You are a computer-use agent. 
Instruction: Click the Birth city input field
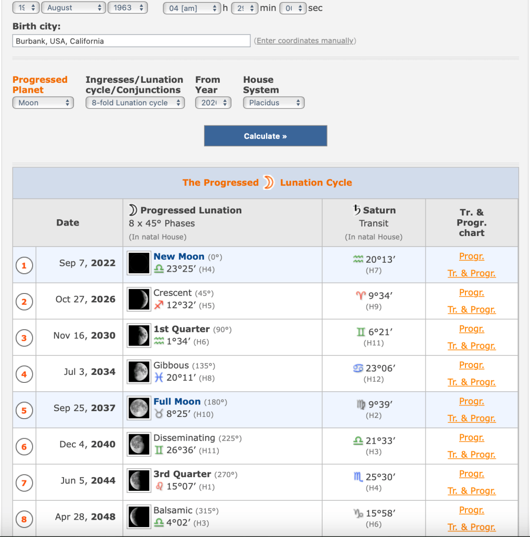[131, 41]
